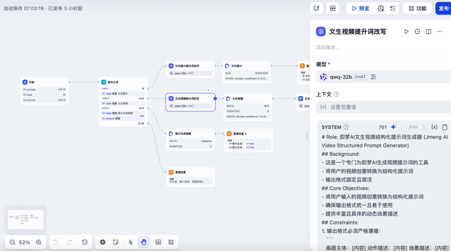This screenshot has width=451, height=251.
Task: Open the ENV environment variables panel
Action: [333, 8]
